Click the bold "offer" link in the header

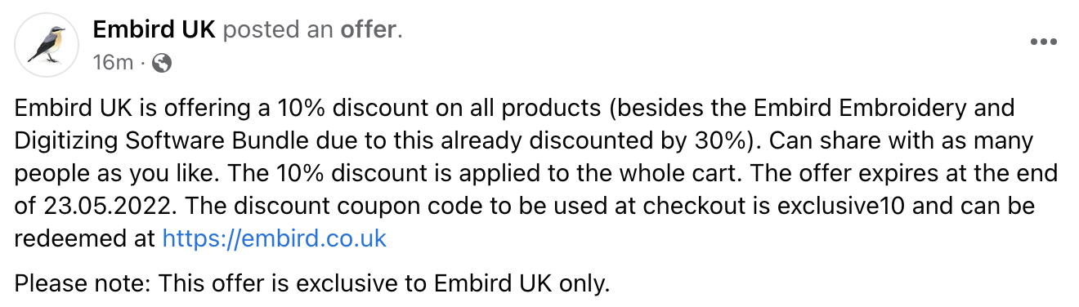pyautogui.click(x=368, y=30)
